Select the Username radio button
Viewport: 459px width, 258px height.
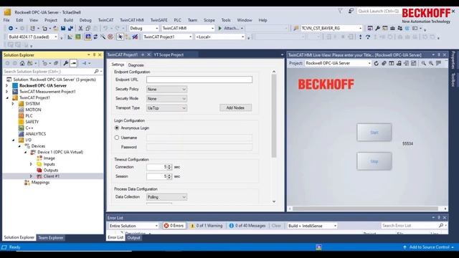(117, 138)
